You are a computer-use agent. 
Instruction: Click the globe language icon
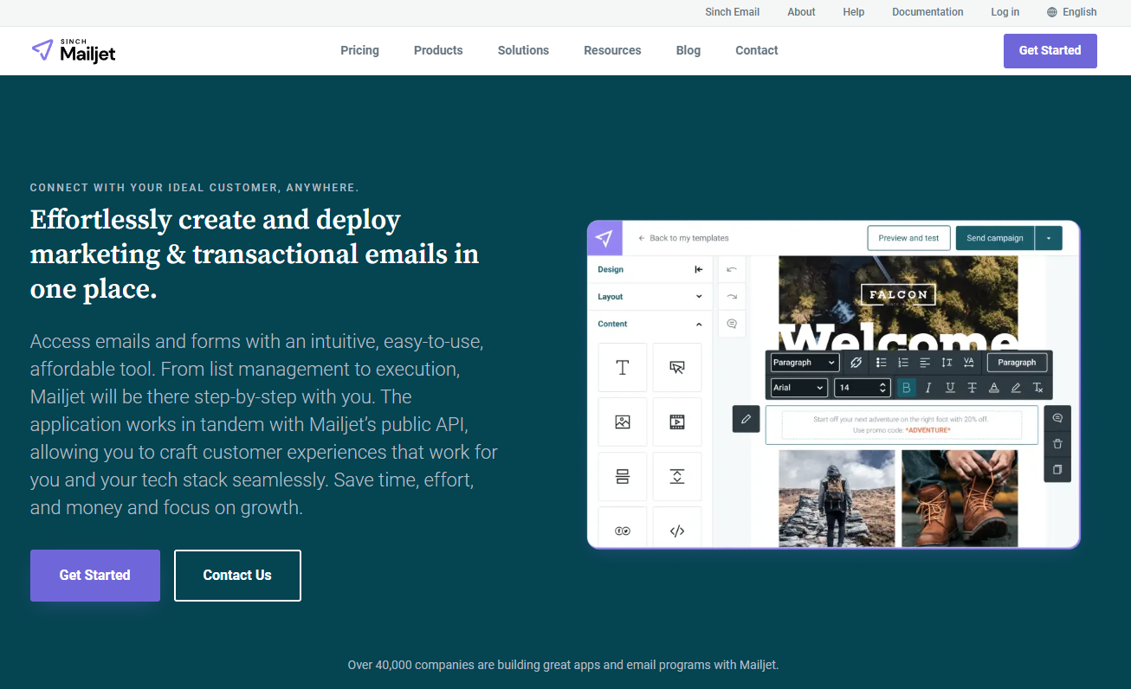(x=1052, y=12)
